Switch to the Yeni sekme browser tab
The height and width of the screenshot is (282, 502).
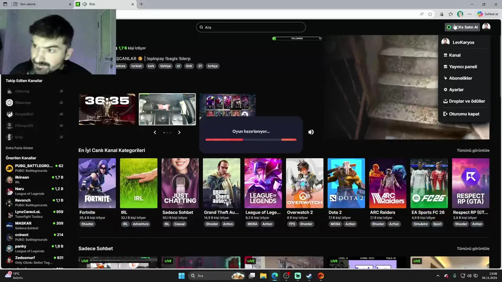pos(42,4)
